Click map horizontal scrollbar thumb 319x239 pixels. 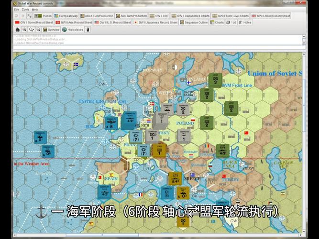(x=102, y=235)
